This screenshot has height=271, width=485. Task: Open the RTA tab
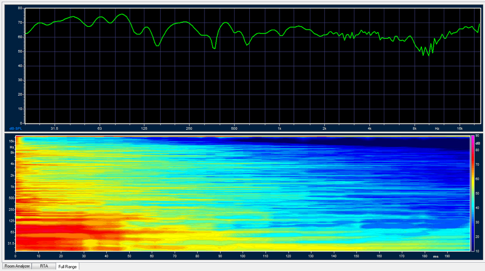tap(44, 266)
